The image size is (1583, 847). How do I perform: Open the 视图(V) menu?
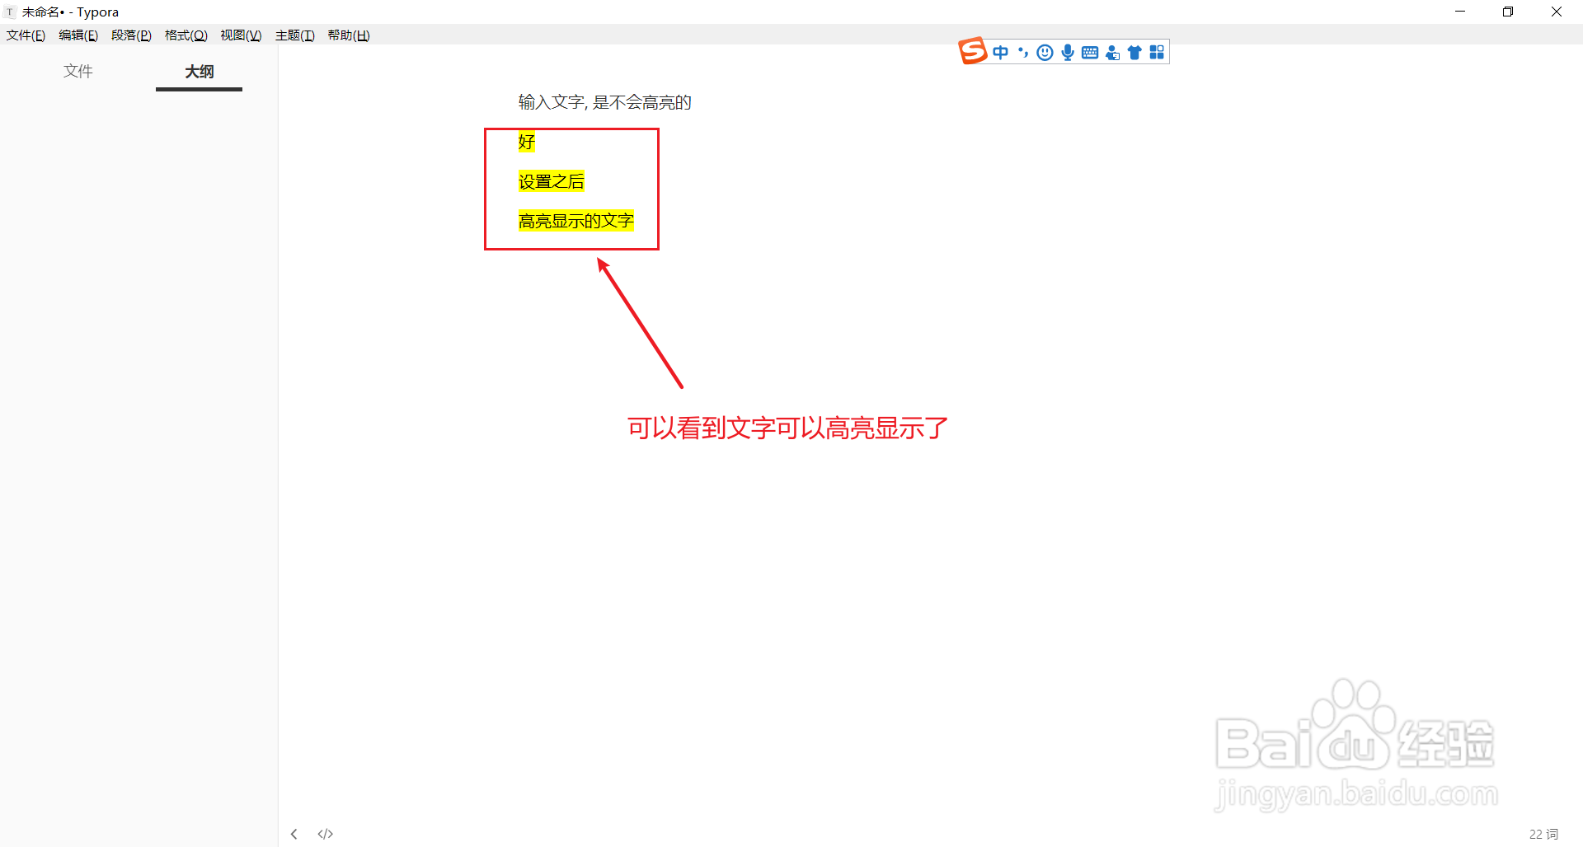[x=240, y=35]
